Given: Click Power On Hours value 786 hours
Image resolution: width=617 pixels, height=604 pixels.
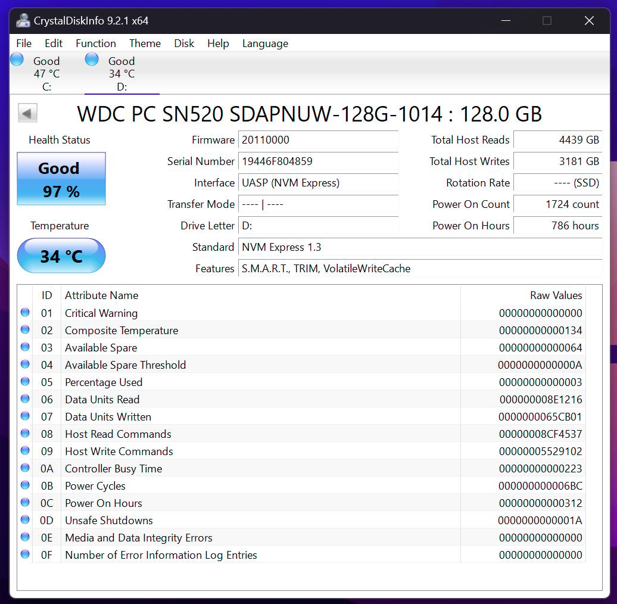Looking at the screenshot, I should click(x=557, y=226).
